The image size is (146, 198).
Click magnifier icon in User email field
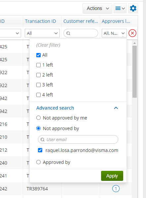43,139
